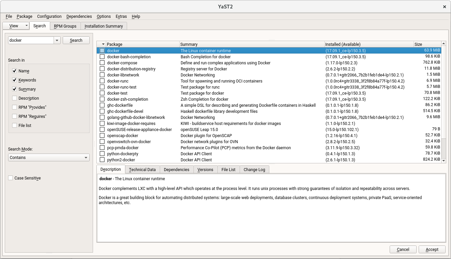Screen dimensions: 451x259
Task: Toggle status checkbox for python-dockerpty
Action: point(102,154)
